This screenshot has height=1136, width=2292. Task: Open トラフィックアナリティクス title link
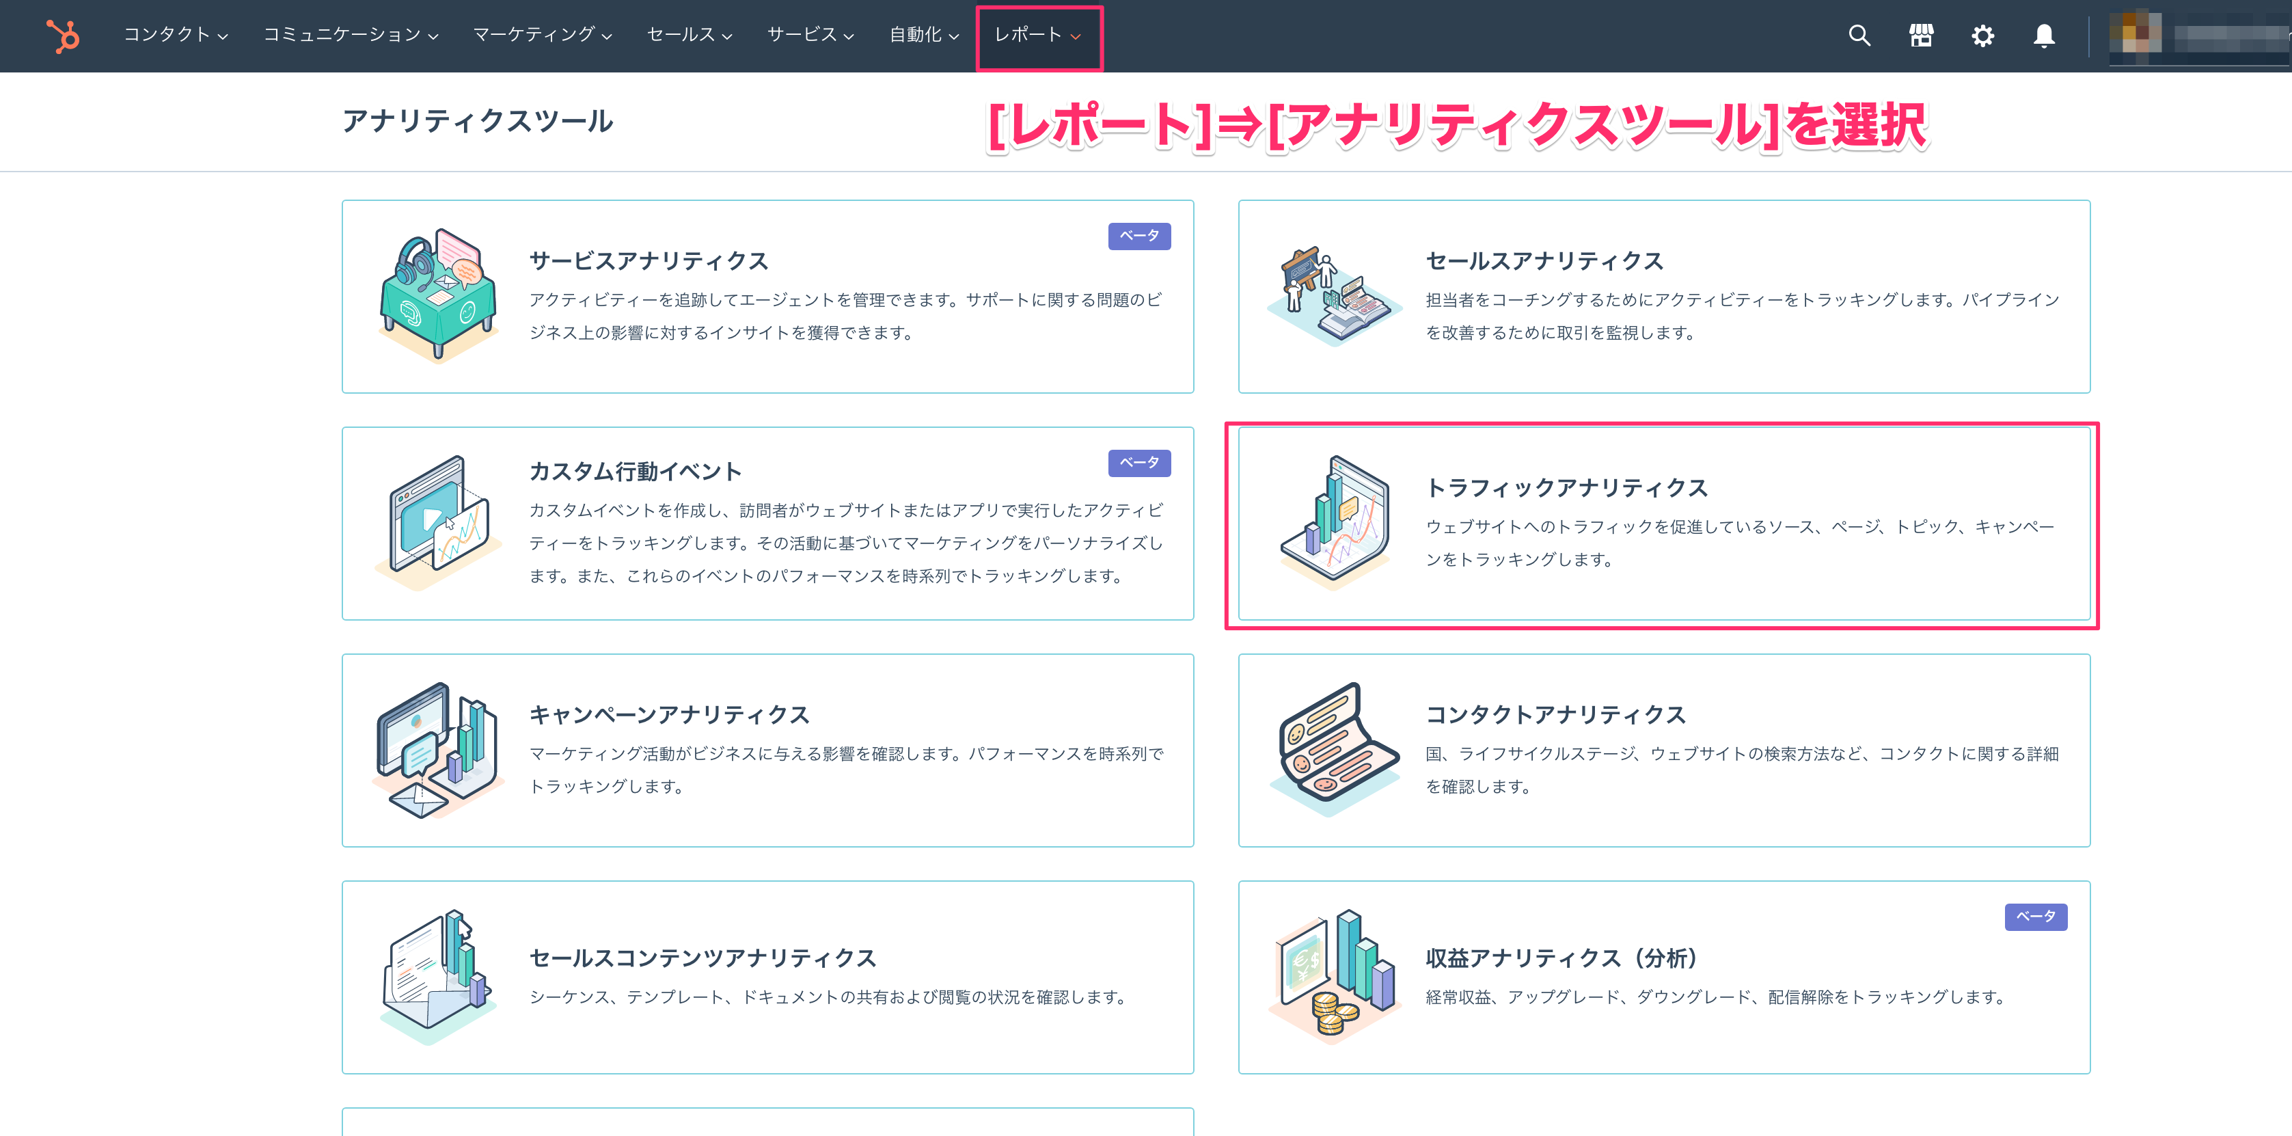click(x=1567, y=488)
